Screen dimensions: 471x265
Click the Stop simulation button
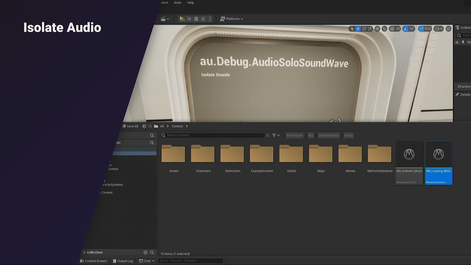[x=196, y=19]
